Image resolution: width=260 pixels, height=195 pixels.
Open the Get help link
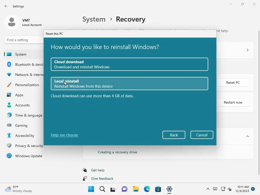pos(98,170)
